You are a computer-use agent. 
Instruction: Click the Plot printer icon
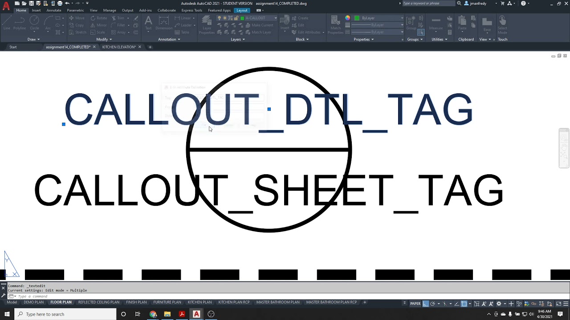60,3
